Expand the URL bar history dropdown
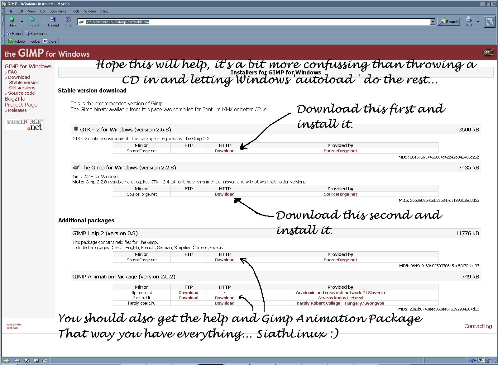 pos(433,22)
